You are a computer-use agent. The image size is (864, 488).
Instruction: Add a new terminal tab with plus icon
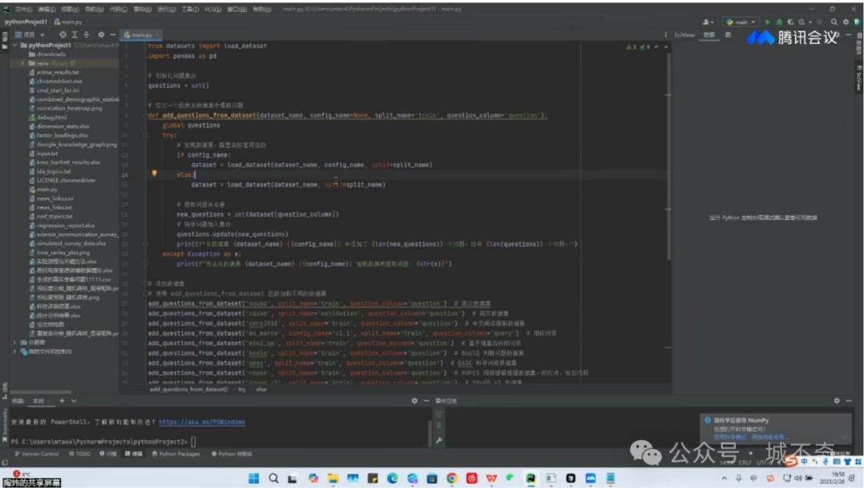(x=62, y=401)
